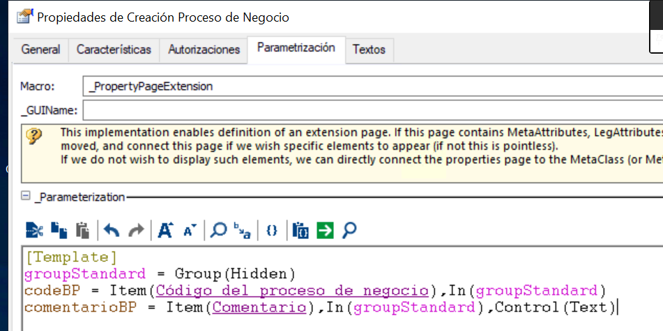Screen dimensions: 663x331
Task: Click the curly braces icon
Action: click(273, 231)
